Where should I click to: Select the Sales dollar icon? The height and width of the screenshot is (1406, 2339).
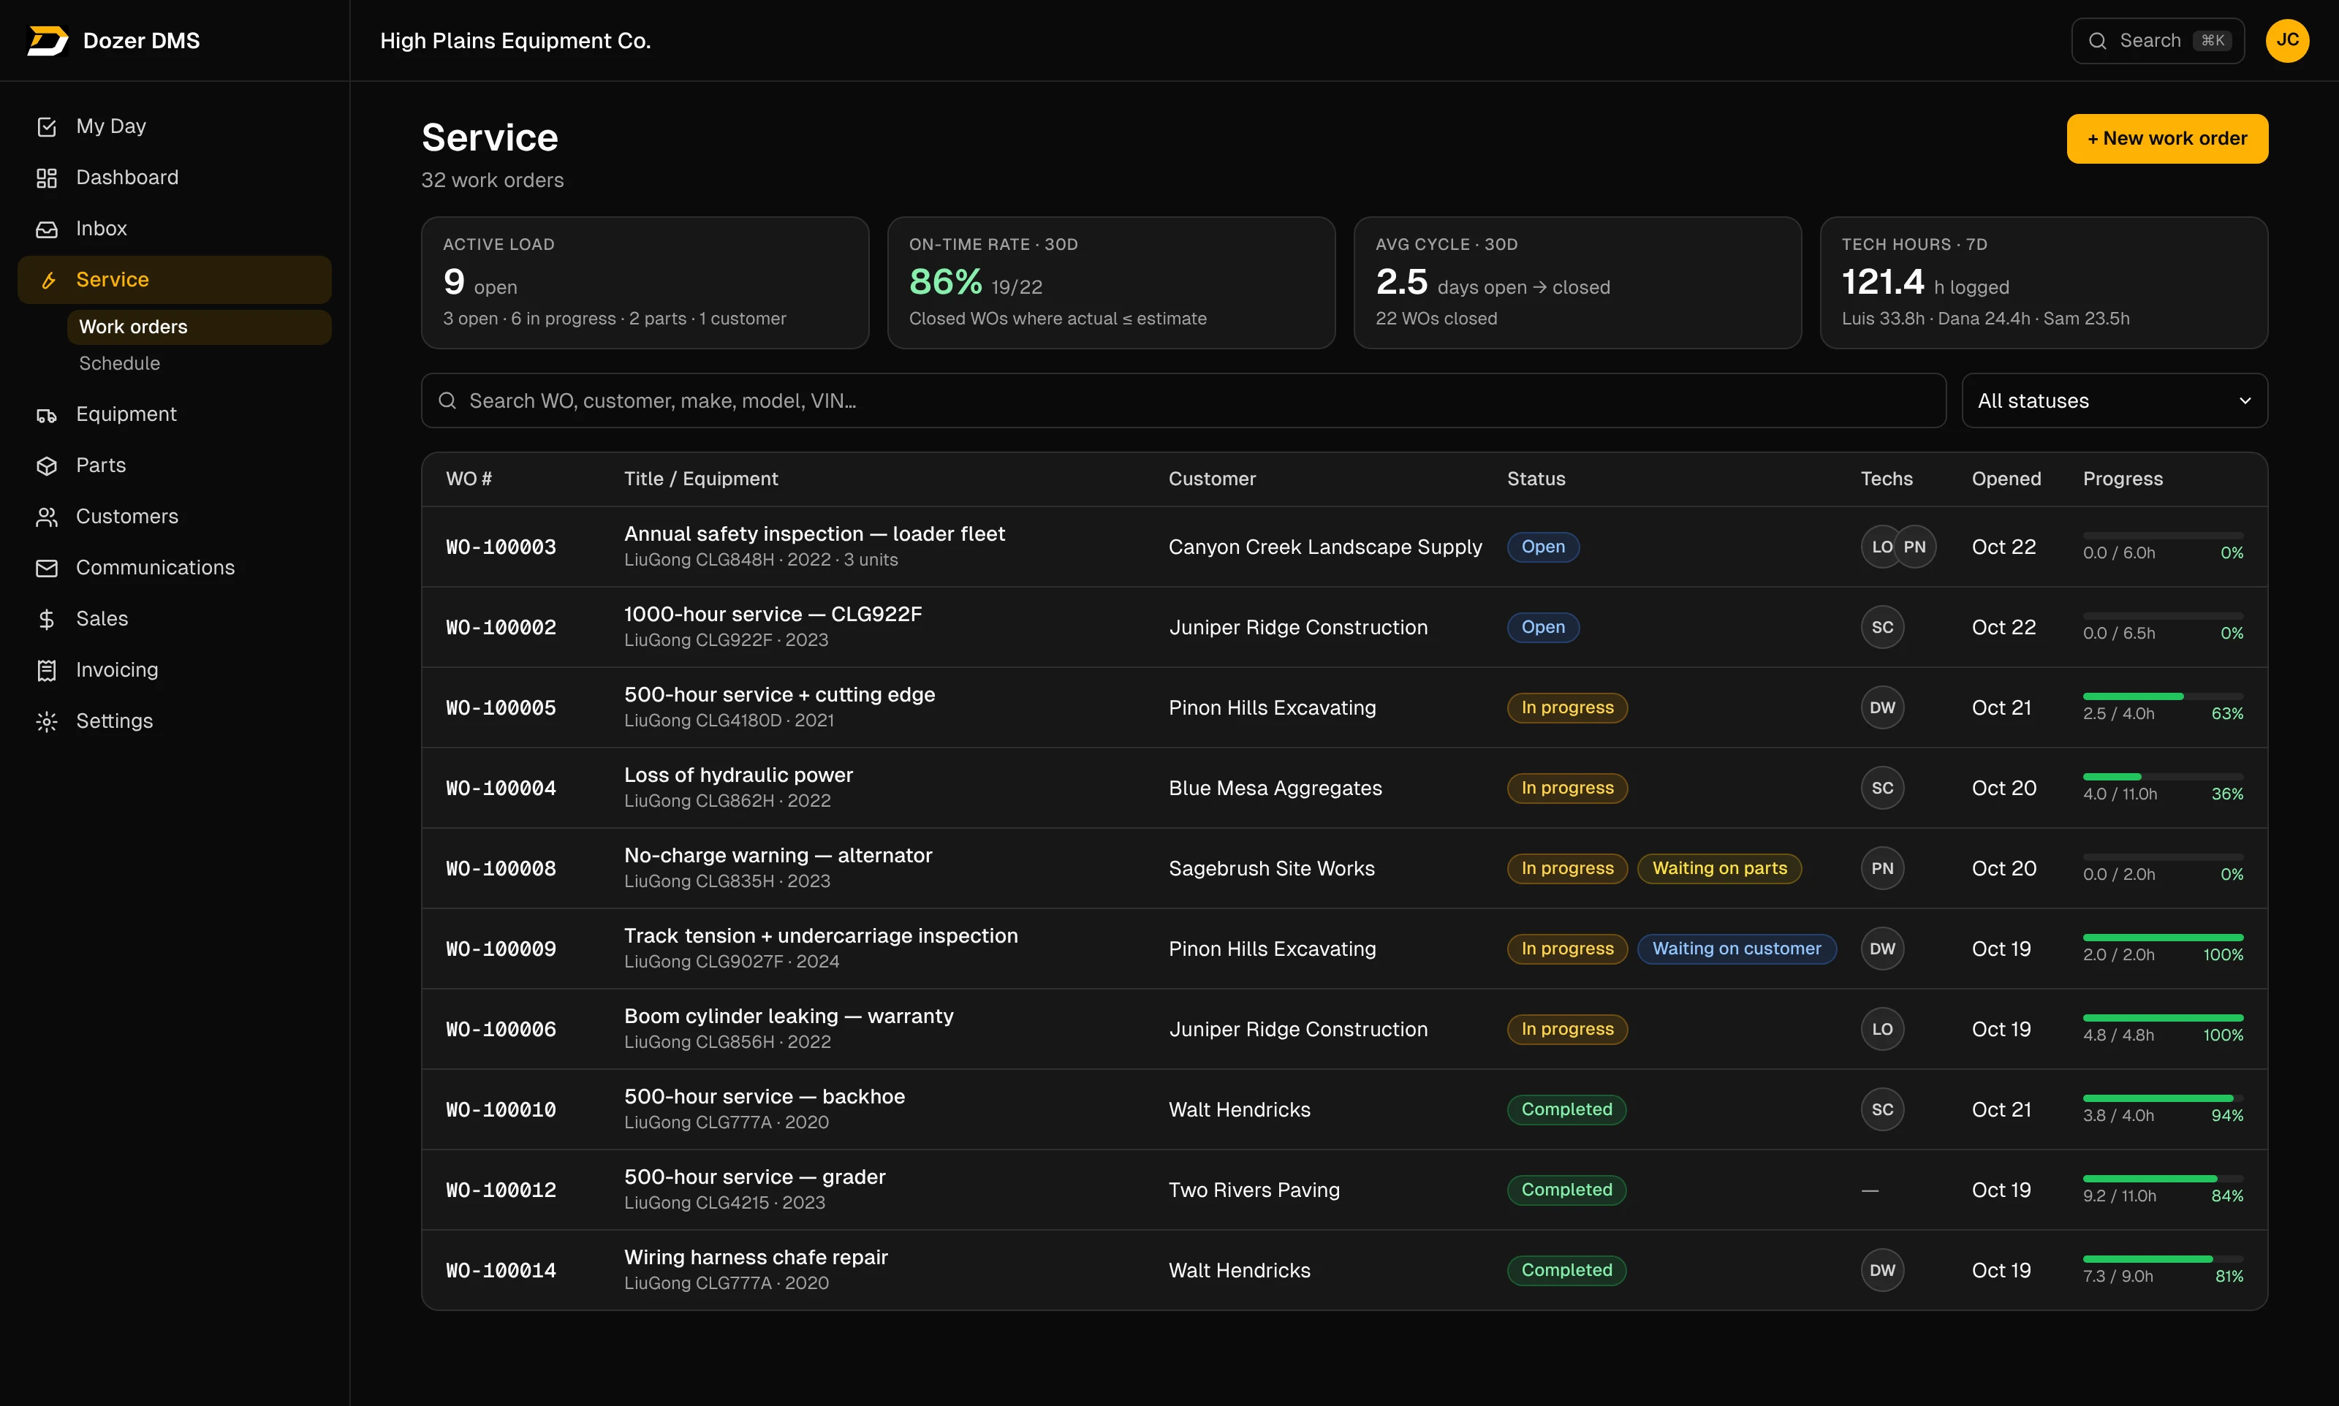[x=47, y=620]
